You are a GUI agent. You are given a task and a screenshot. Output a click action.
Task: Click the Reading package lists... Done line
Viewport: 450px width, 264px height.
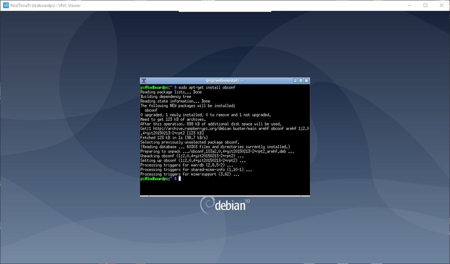pos(171,92)
